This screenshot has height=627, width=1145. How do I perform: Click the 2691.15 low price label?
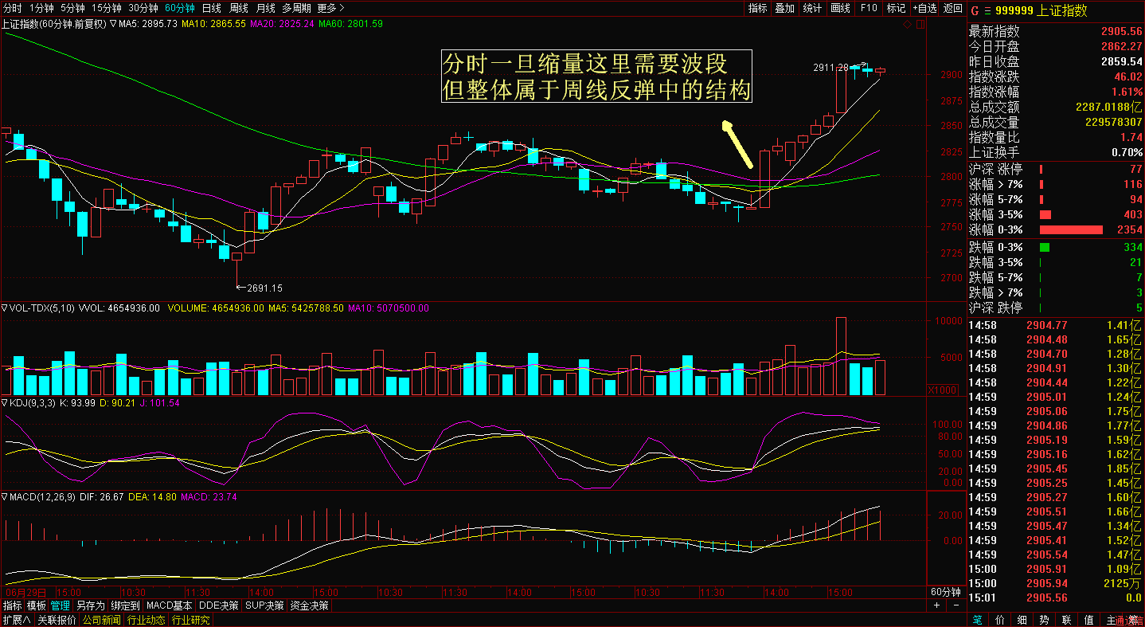[264, 288]
